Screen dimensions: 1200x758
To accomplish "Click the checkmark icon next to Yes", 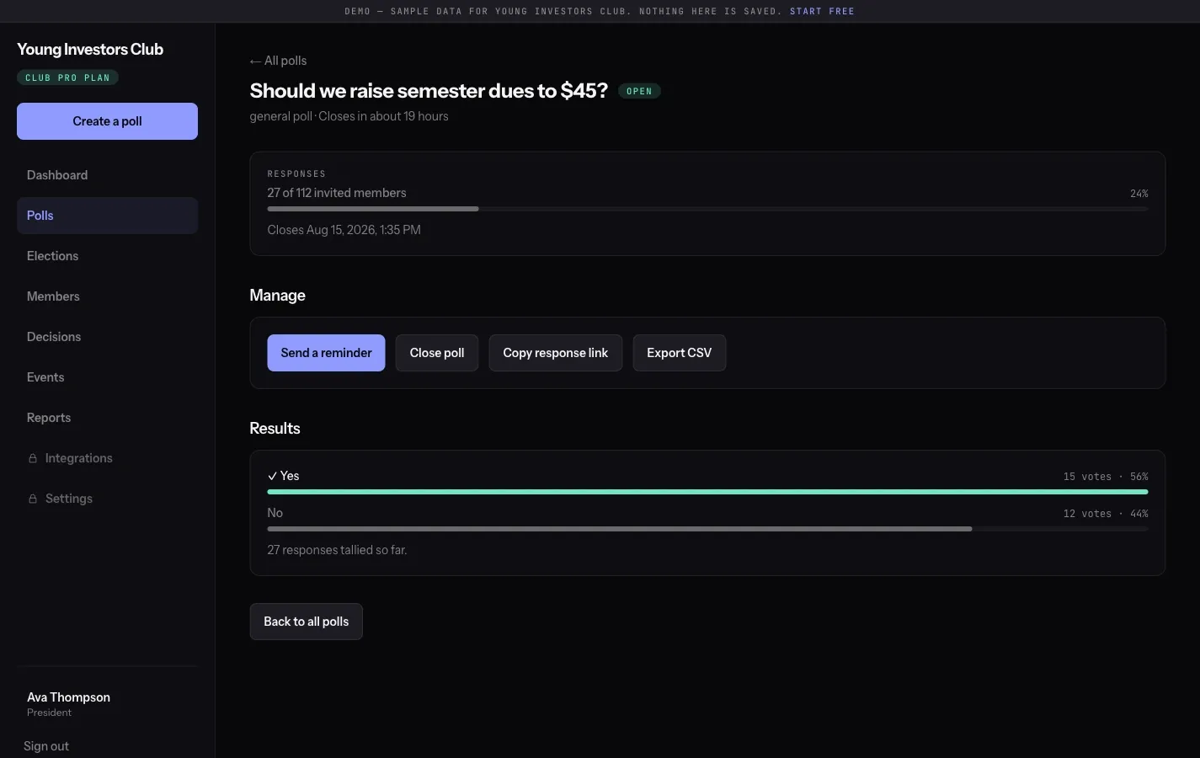I will coord(272,476).
